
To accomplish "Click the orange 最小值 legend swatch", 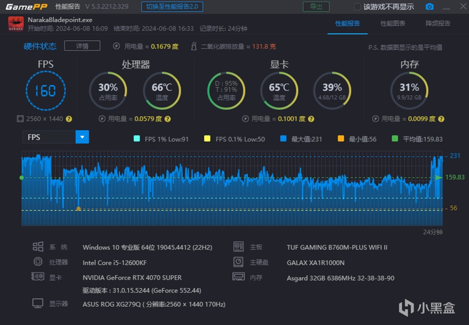I will (341, 139).
